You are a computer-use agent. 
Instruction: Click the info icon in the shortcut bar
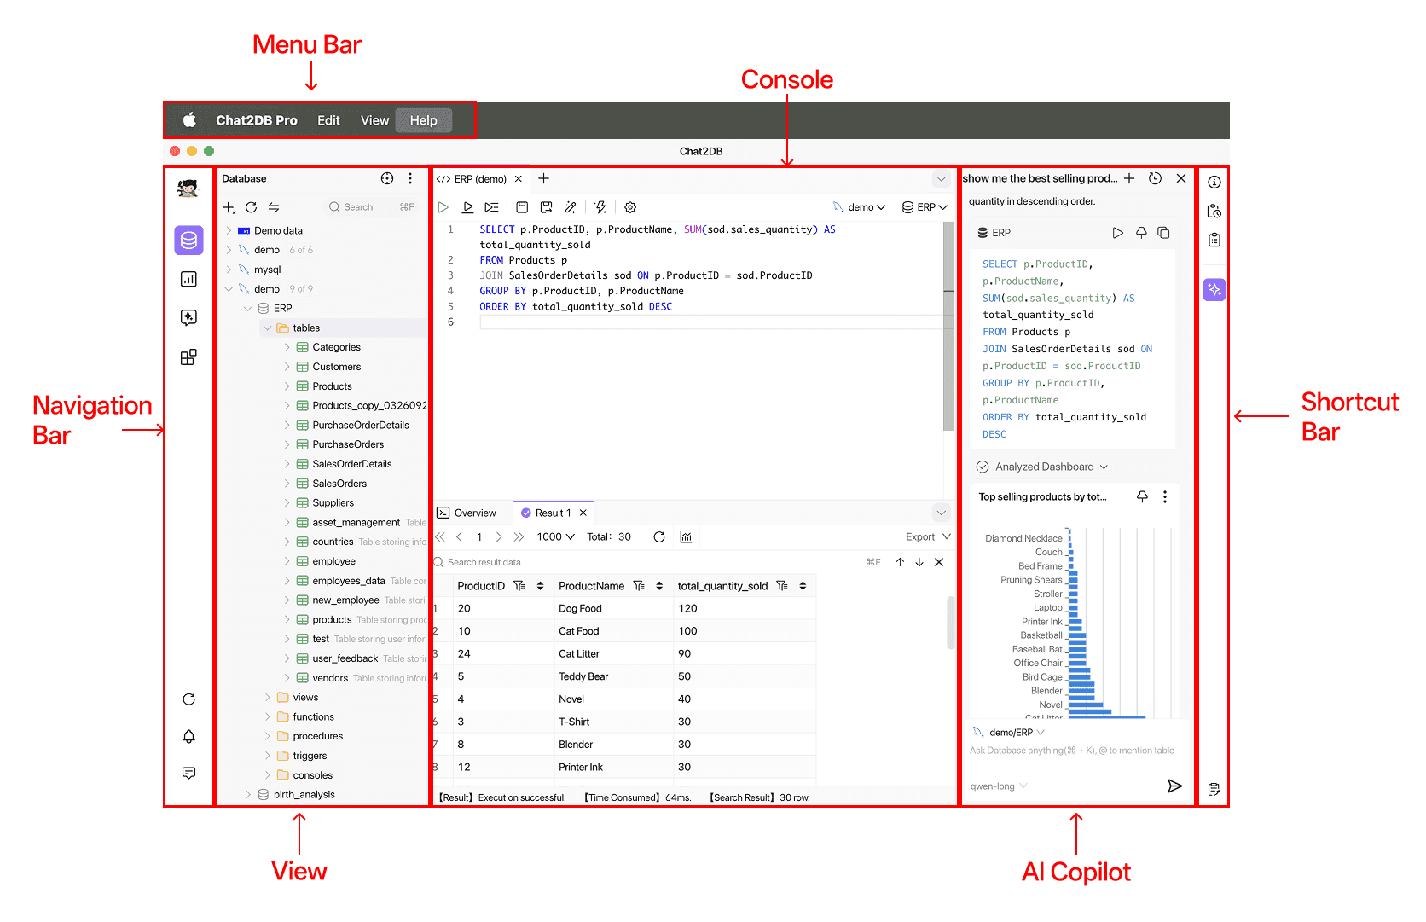[1214, 182]
